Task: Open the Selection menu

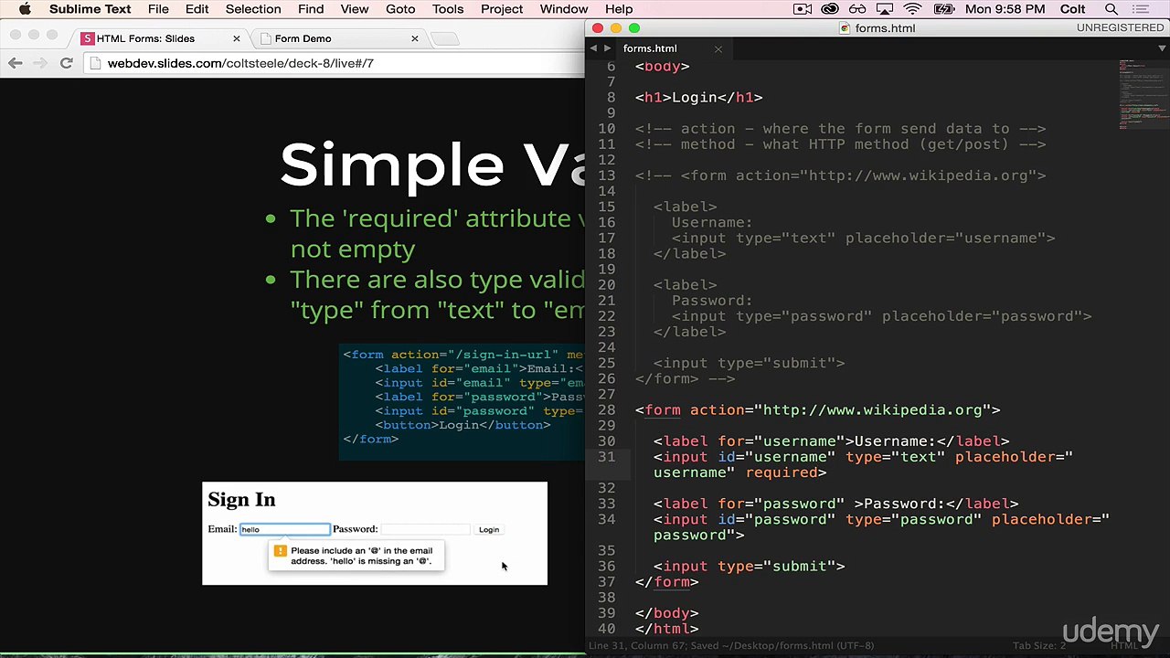Action: [253, 9]
